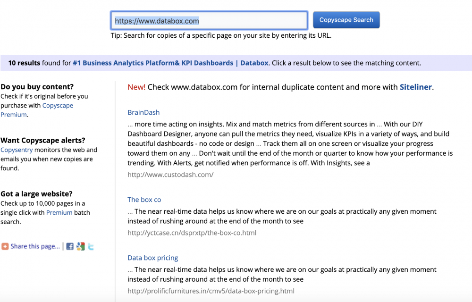Click the BrainDash result snippet text

coord(290,143)
